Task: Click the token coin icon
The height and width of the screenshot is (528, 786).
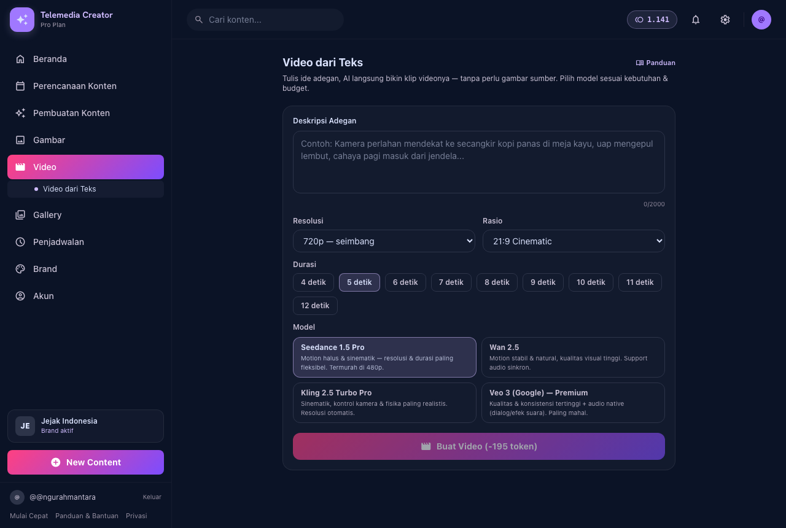Action: [639, 20]
